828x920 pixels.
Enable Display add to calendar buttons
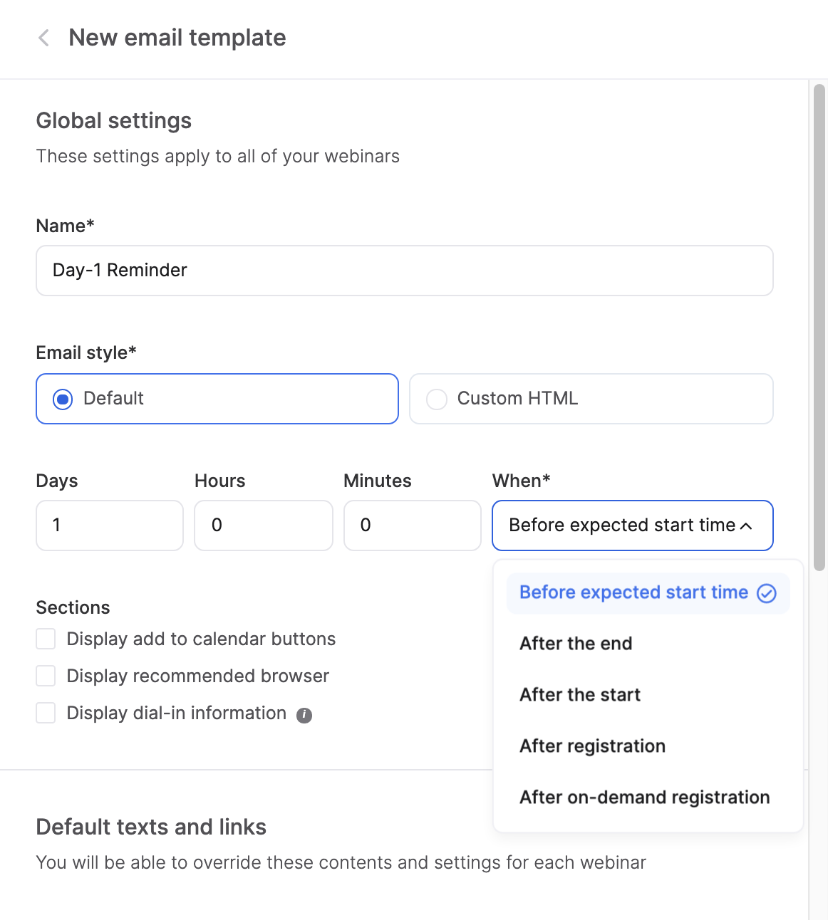(x=46, y=639)
